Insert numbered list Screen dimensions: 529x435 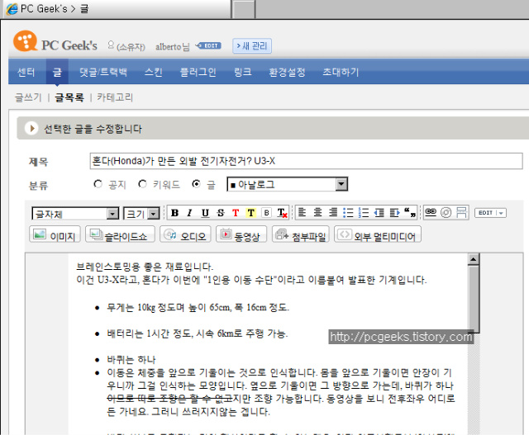[364, 213]
